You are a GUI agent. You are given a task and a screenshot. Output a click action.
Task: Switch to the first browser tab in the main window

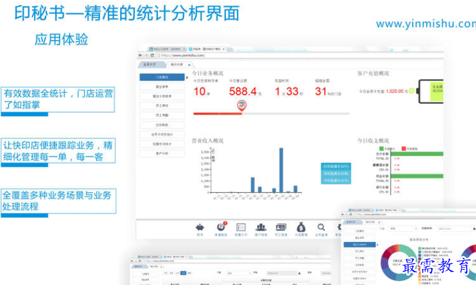(x=166, y=49)
